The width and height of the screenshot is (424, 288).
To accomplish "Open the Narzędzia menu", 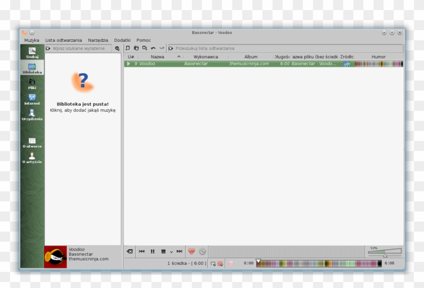I will pyautogui.click(x=98, y=40).
